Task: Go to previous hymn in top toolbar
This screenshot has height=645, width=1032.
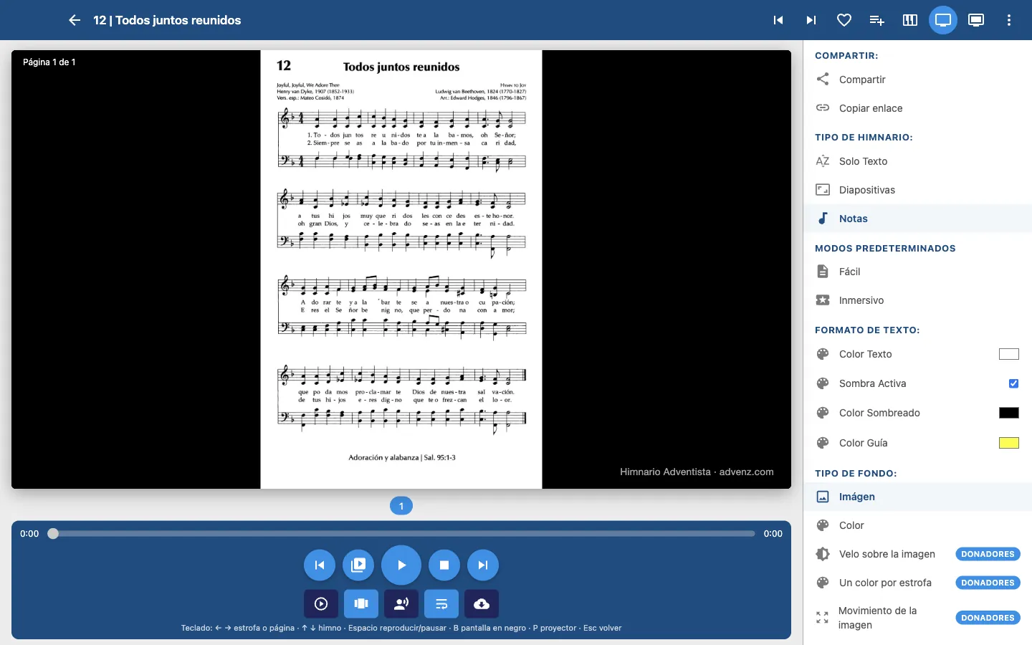Action: pyautogui.click(x=778, y=20)
